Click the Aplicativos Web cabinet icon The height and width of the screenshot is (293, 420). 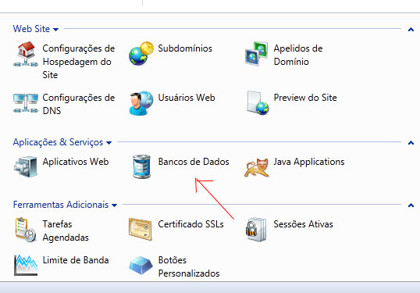point(26,166)
